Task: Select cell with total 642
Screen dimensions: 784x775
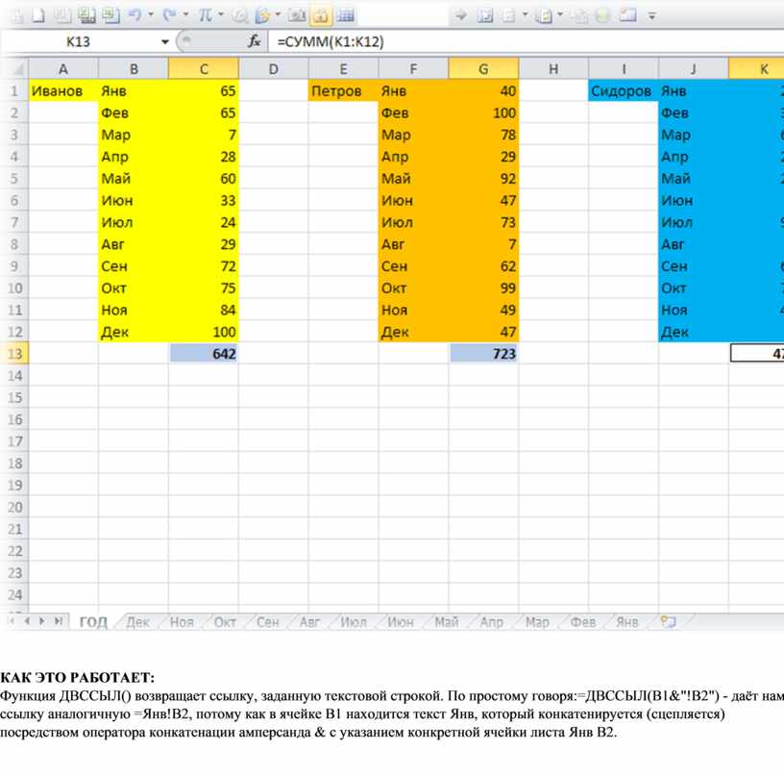Action: coord(204,354)
